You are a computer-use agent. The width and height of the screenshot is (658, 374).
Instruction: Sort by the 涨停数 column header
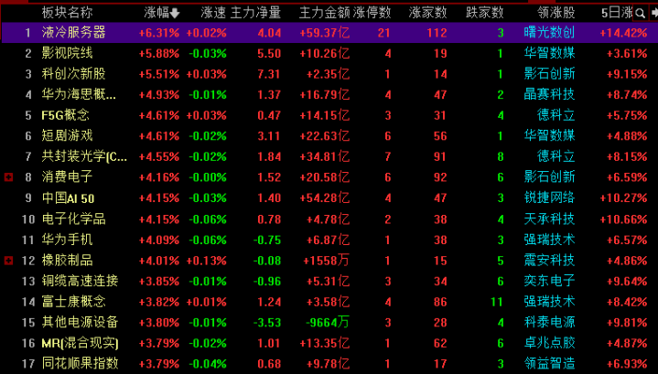372,13
